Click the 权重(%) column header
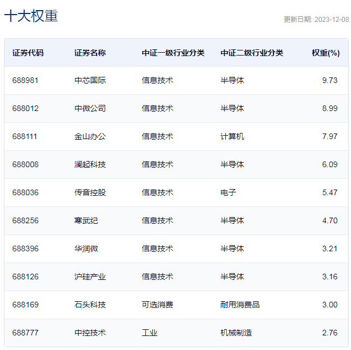Screen dimensions: 351x350 pos(326,53)
